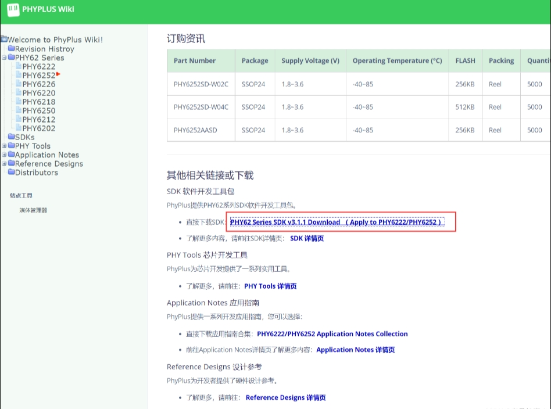Expand the Application Notes tree node
The image size is (551, 409).
tap(4, 155)
